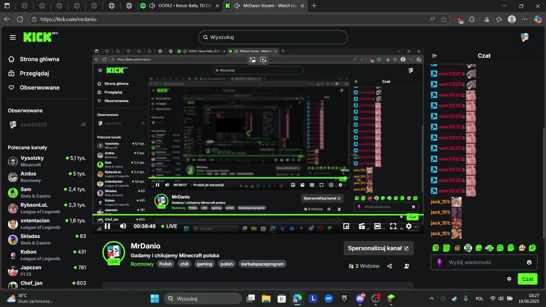The image size is (546, 307).
Task: Collapse the Czat panel with arrow icon
Action: coord(434,56)
